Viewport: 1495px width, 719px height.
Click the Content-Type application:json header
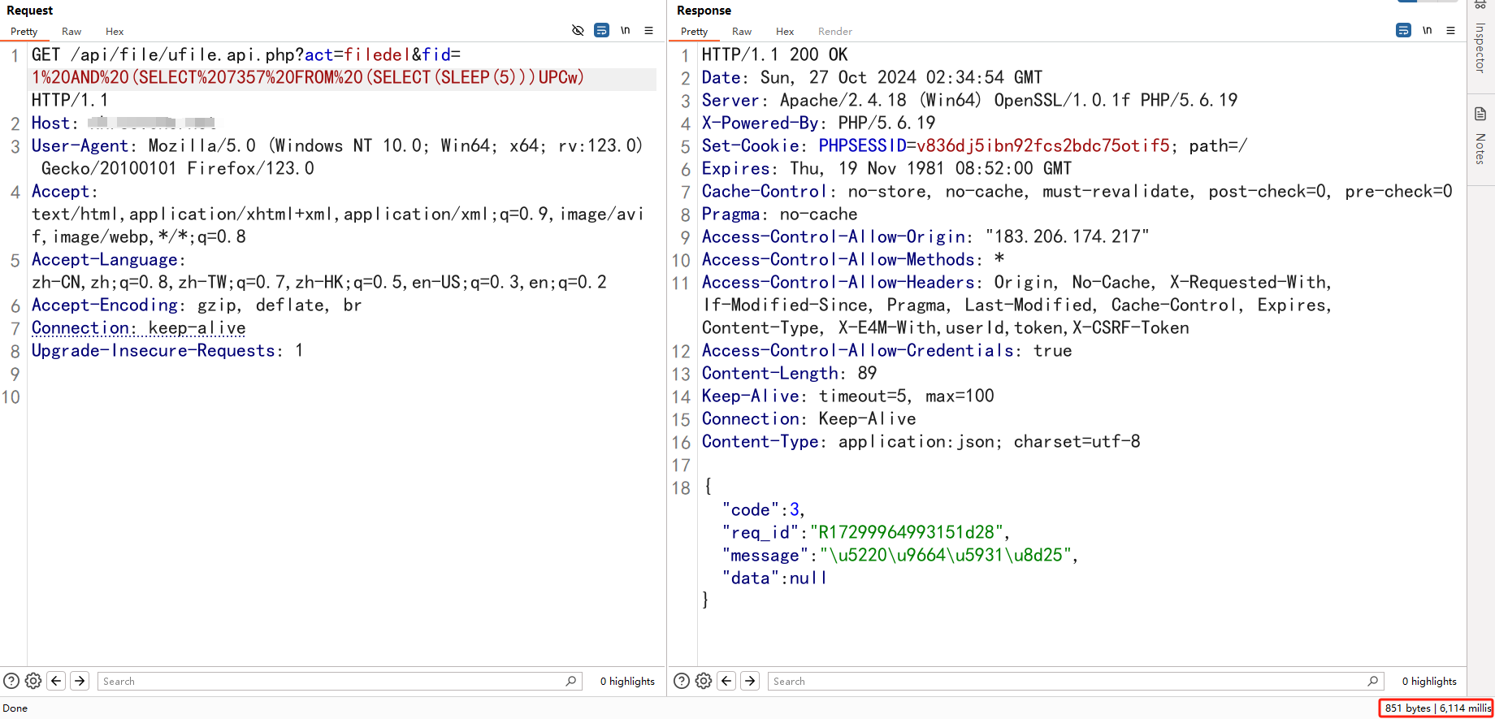coord(921,441)
